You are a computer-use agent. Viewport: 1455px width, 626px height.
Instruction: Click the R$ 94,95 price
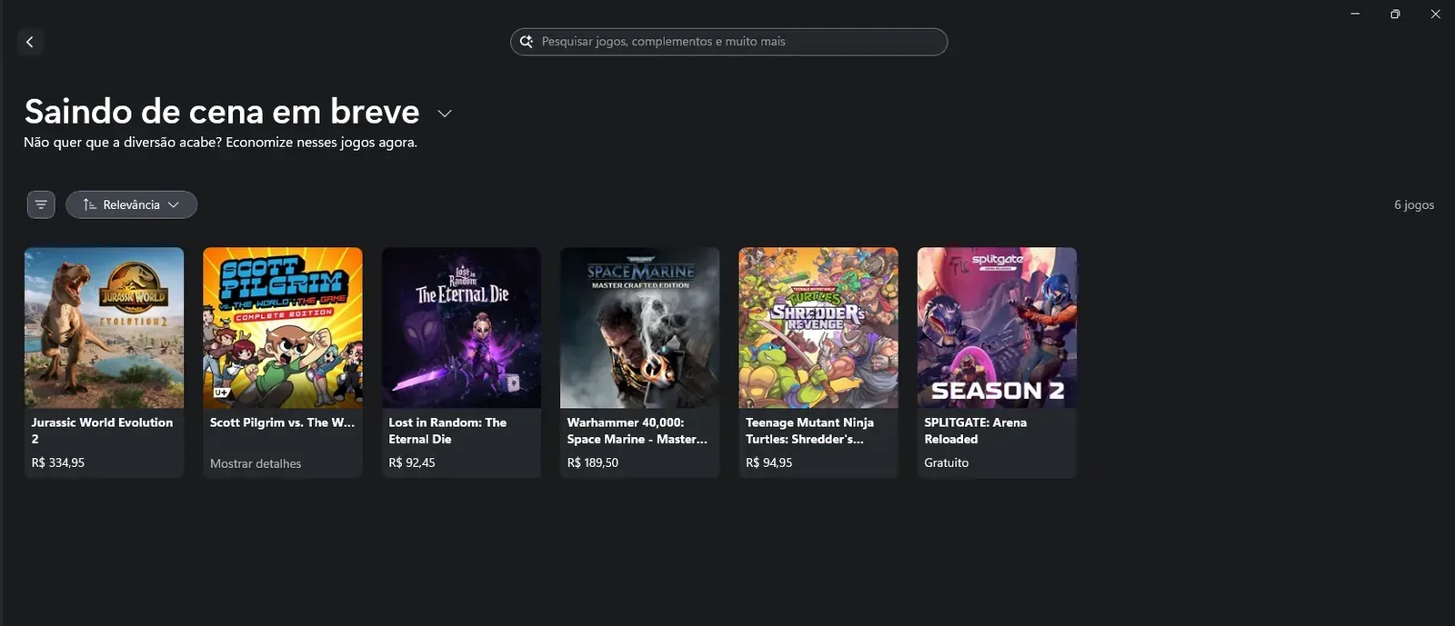pos(769,462)
